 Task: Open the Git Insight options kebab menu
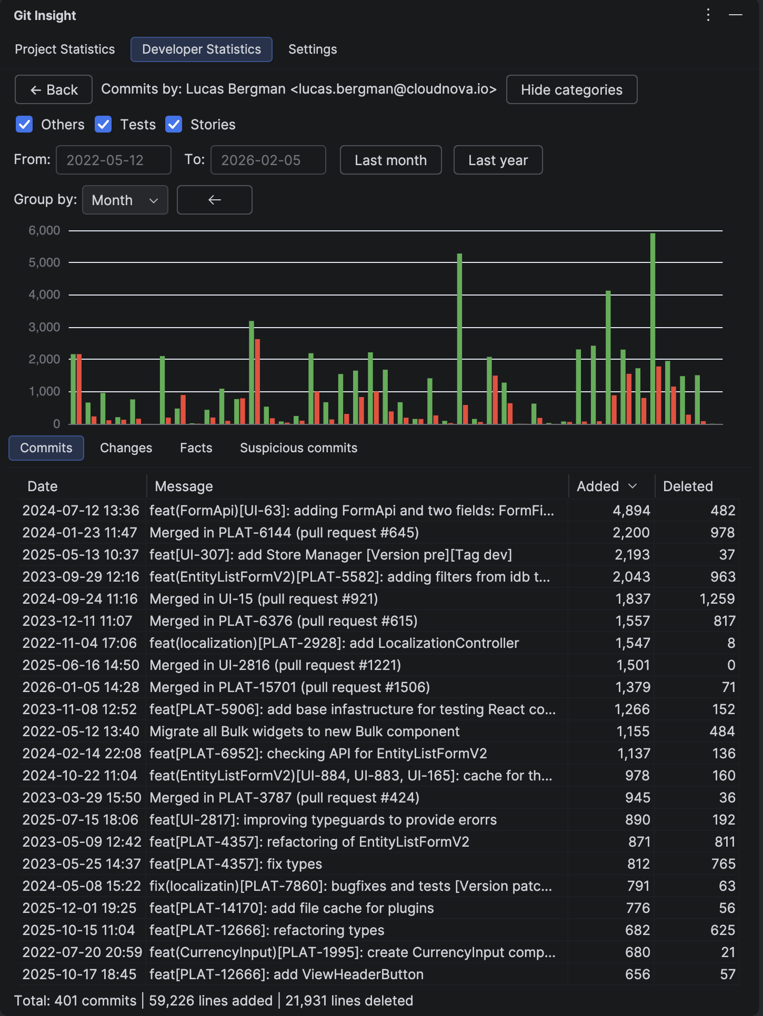tap(708, 15)
